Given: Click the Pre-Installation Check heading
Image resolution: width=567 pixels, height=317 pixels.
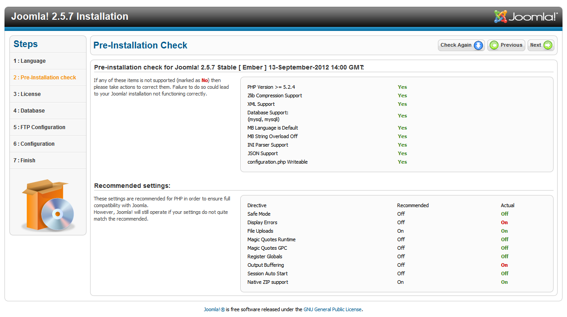Looking at the screenshot, I should [x=140, y=45].
